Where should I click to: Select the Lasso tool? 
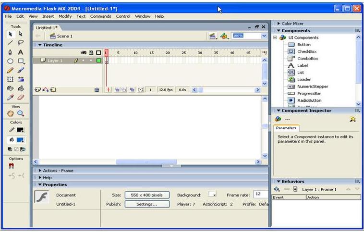point(21,43)
